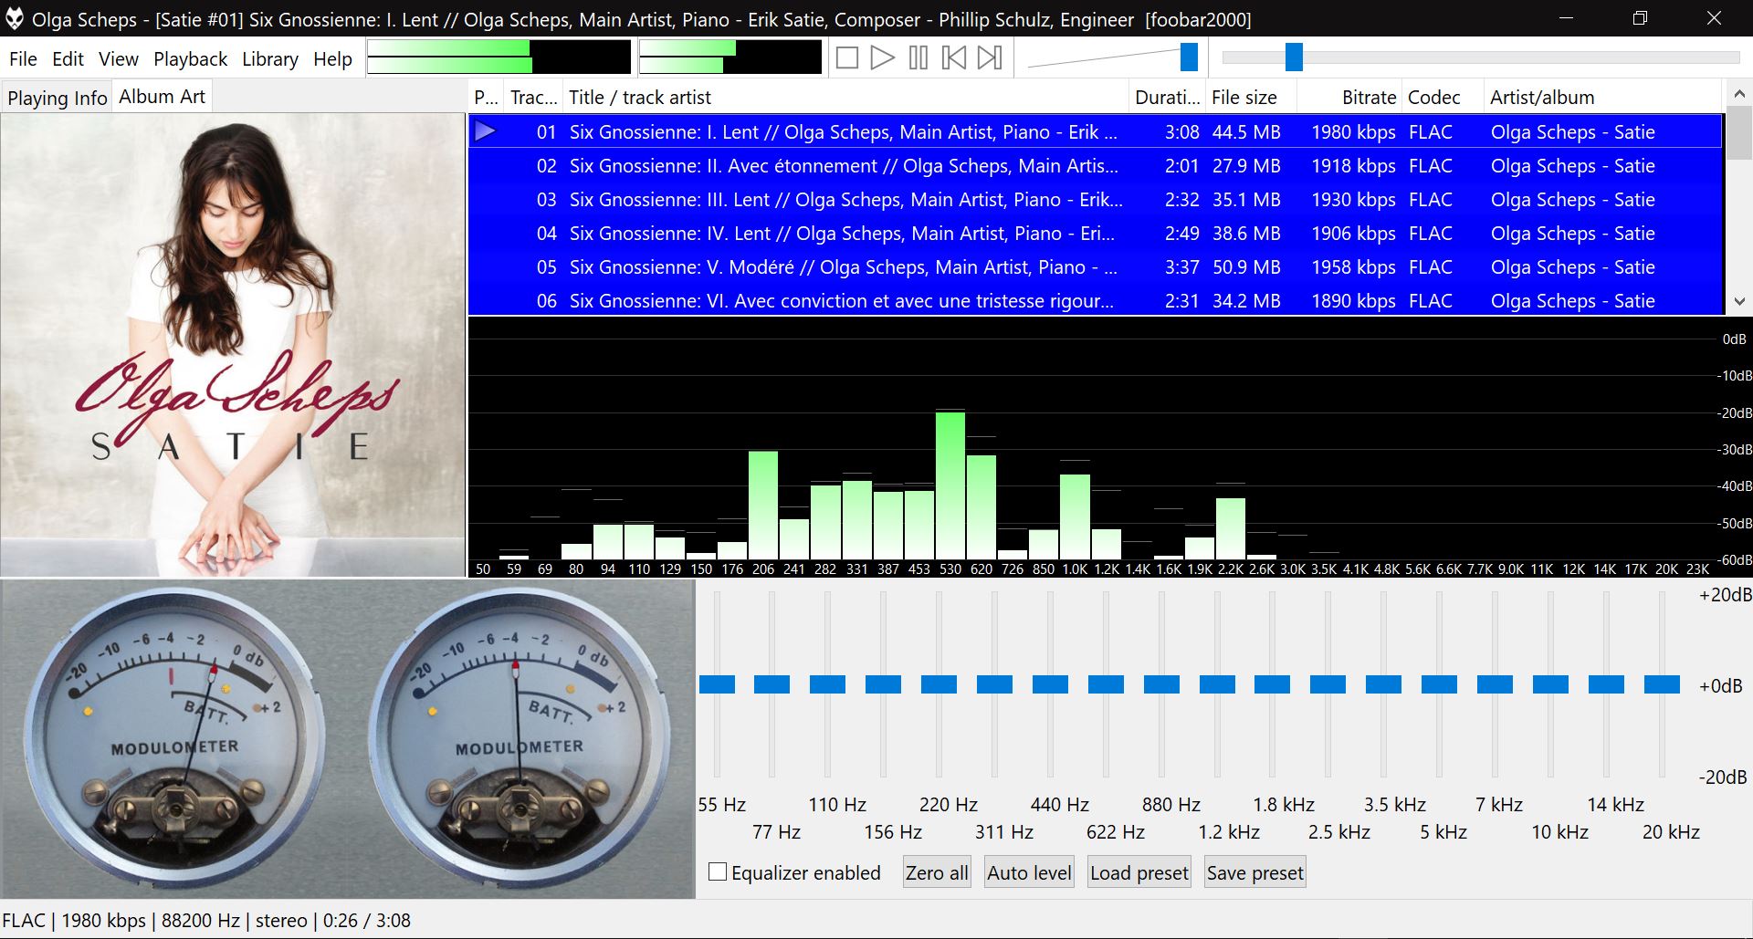Restore down the foobar2000 window
Image resolution: width=1753 pixels, height=939 pixels.
(1640, 18)
